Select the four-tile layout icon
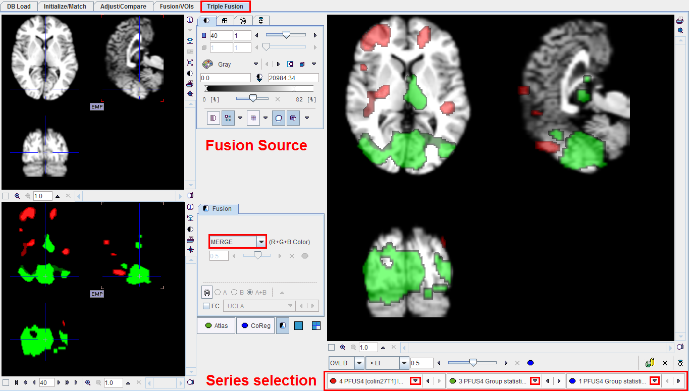This screenshot has width=689, height=391. click(x=316, y=325)
